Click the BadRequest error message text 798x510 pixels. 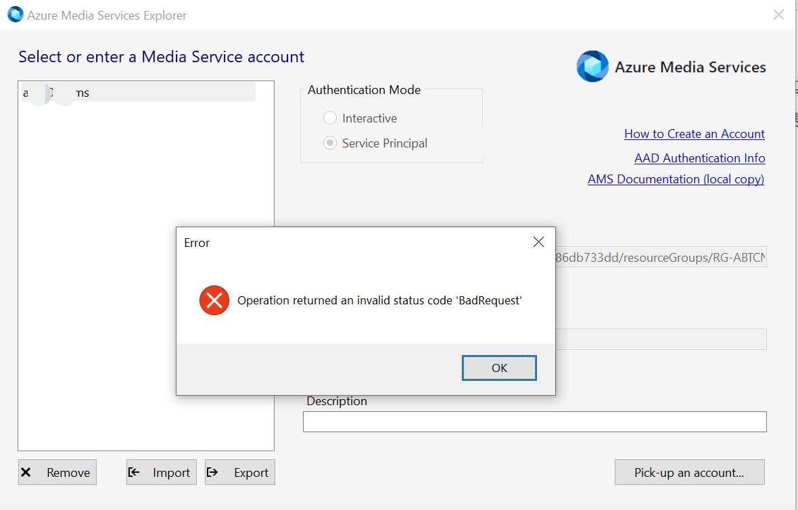(379, 300)
